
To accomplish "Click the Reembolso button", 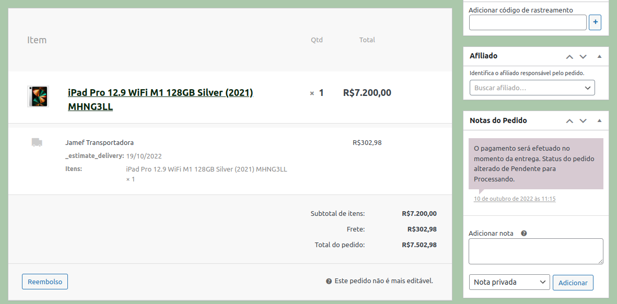I will (x=45, y=282).
